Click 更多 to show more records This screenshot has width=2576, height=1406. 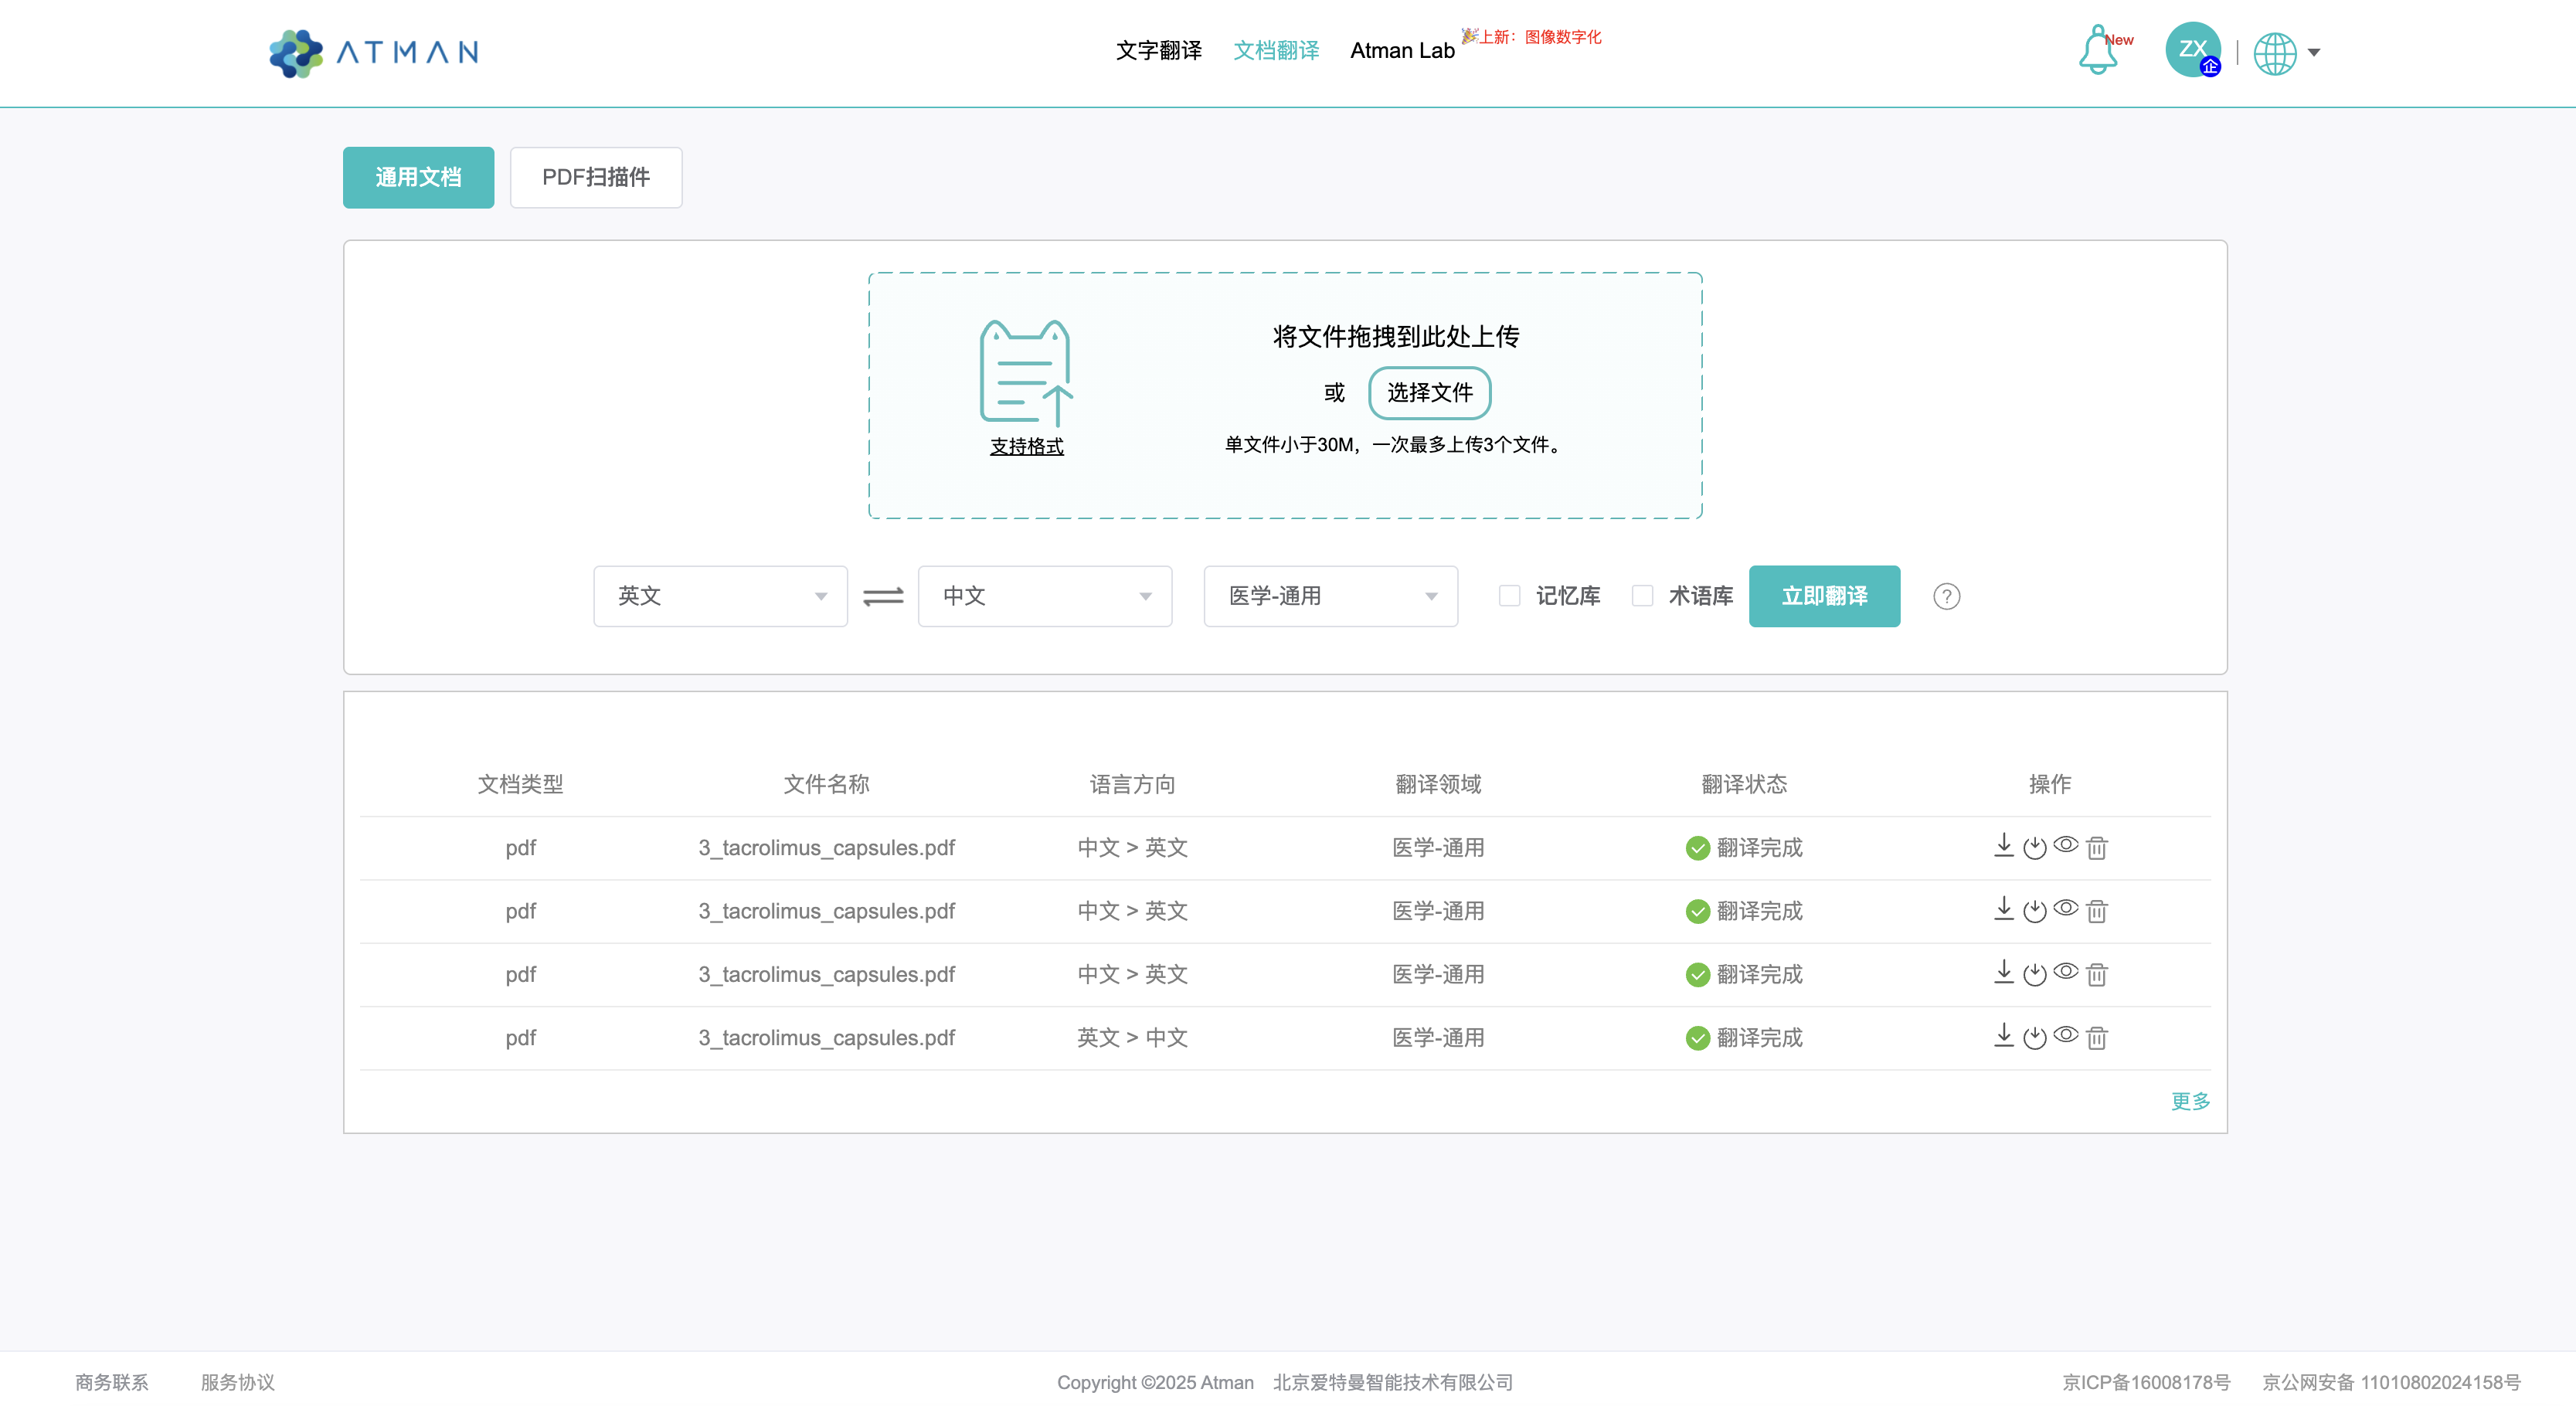point(2191,1101)
